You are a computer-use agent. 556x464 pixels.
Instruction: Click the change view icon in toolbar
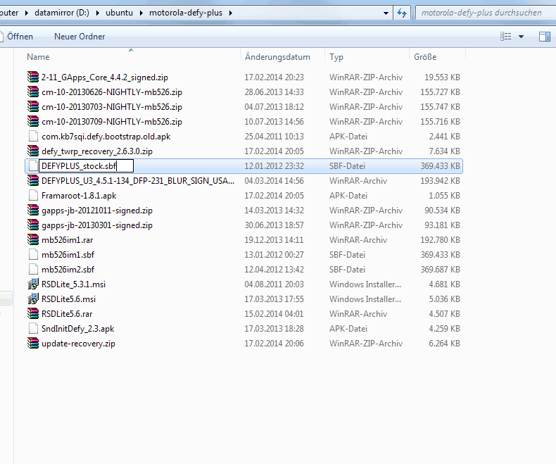point(505,36)
